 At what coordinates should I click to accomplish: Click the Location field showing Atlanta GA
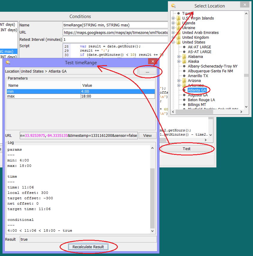click(79, 71)
